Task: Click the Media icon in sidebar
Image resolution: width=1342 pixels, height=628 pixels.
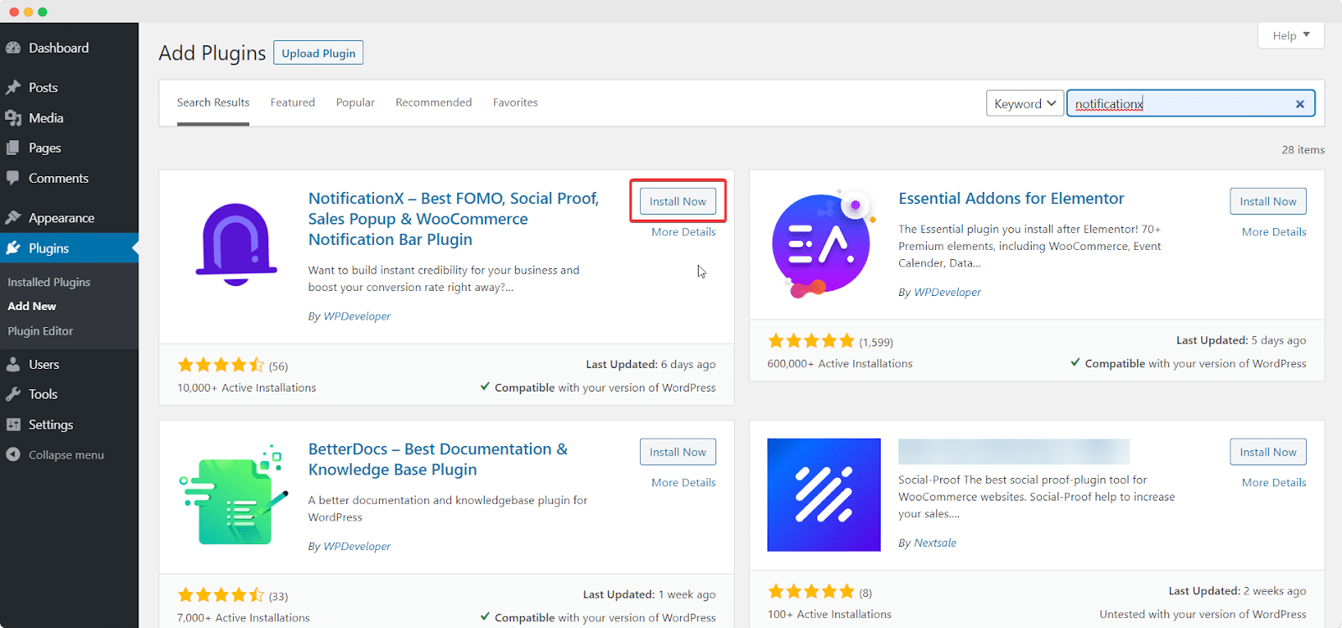Action: 13,118
